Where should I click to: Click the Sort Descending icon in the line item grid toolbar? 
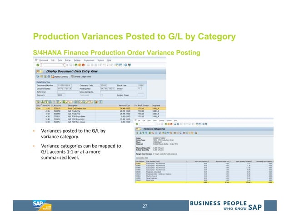click(x=46, y=102)
